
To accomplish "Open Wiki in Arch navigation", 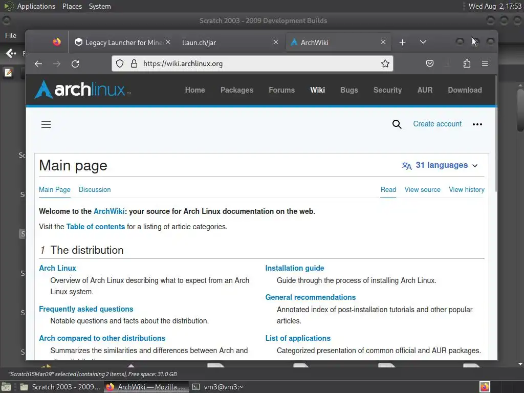I will click(x=317, y=90).
